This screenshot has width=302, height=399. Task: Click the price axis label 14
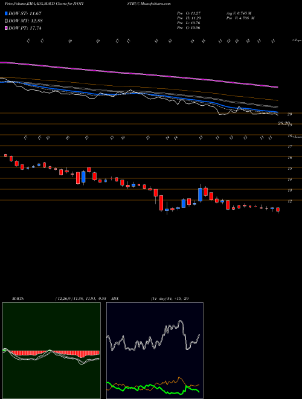click(289, 180)
